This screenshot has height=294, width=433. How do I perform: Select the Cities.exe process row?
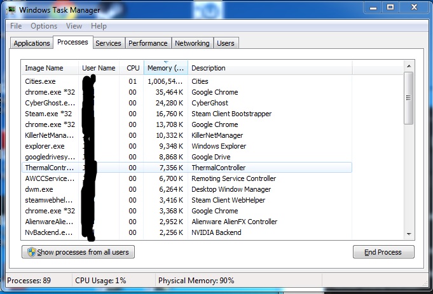point(41,81)
